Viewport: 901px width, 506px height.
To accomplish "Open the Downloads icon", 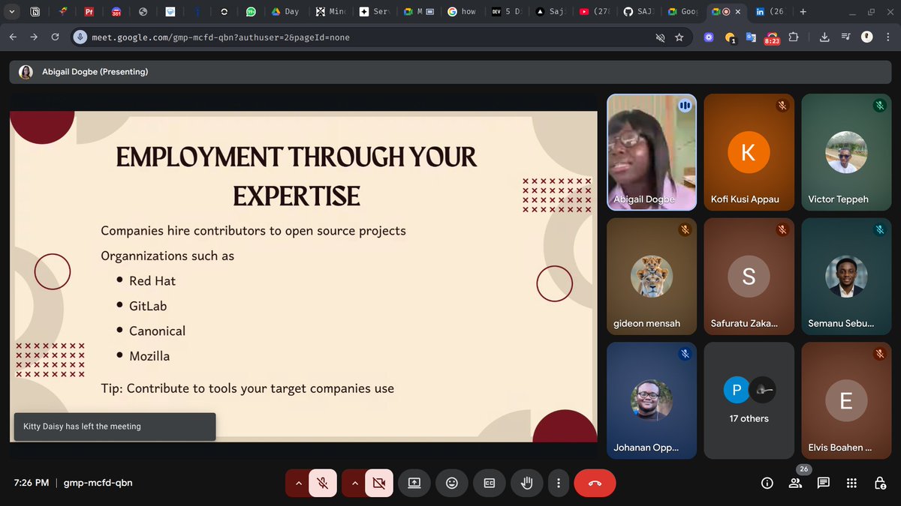I will point(824,37).
